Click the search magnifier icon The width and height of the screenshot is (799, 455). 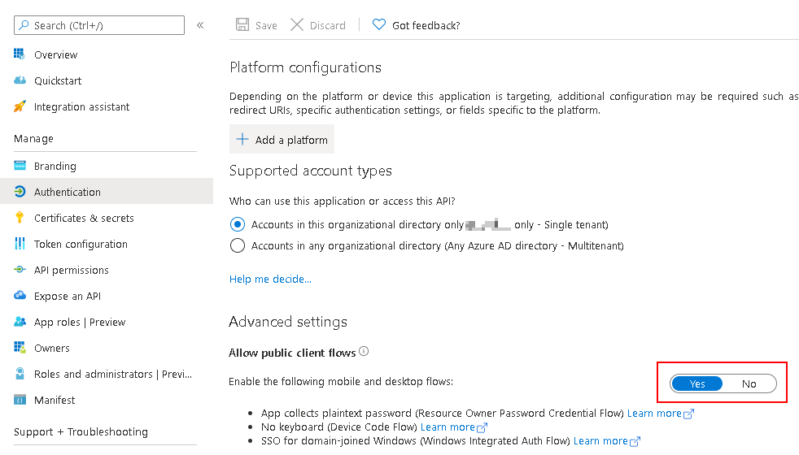point(24,25)
